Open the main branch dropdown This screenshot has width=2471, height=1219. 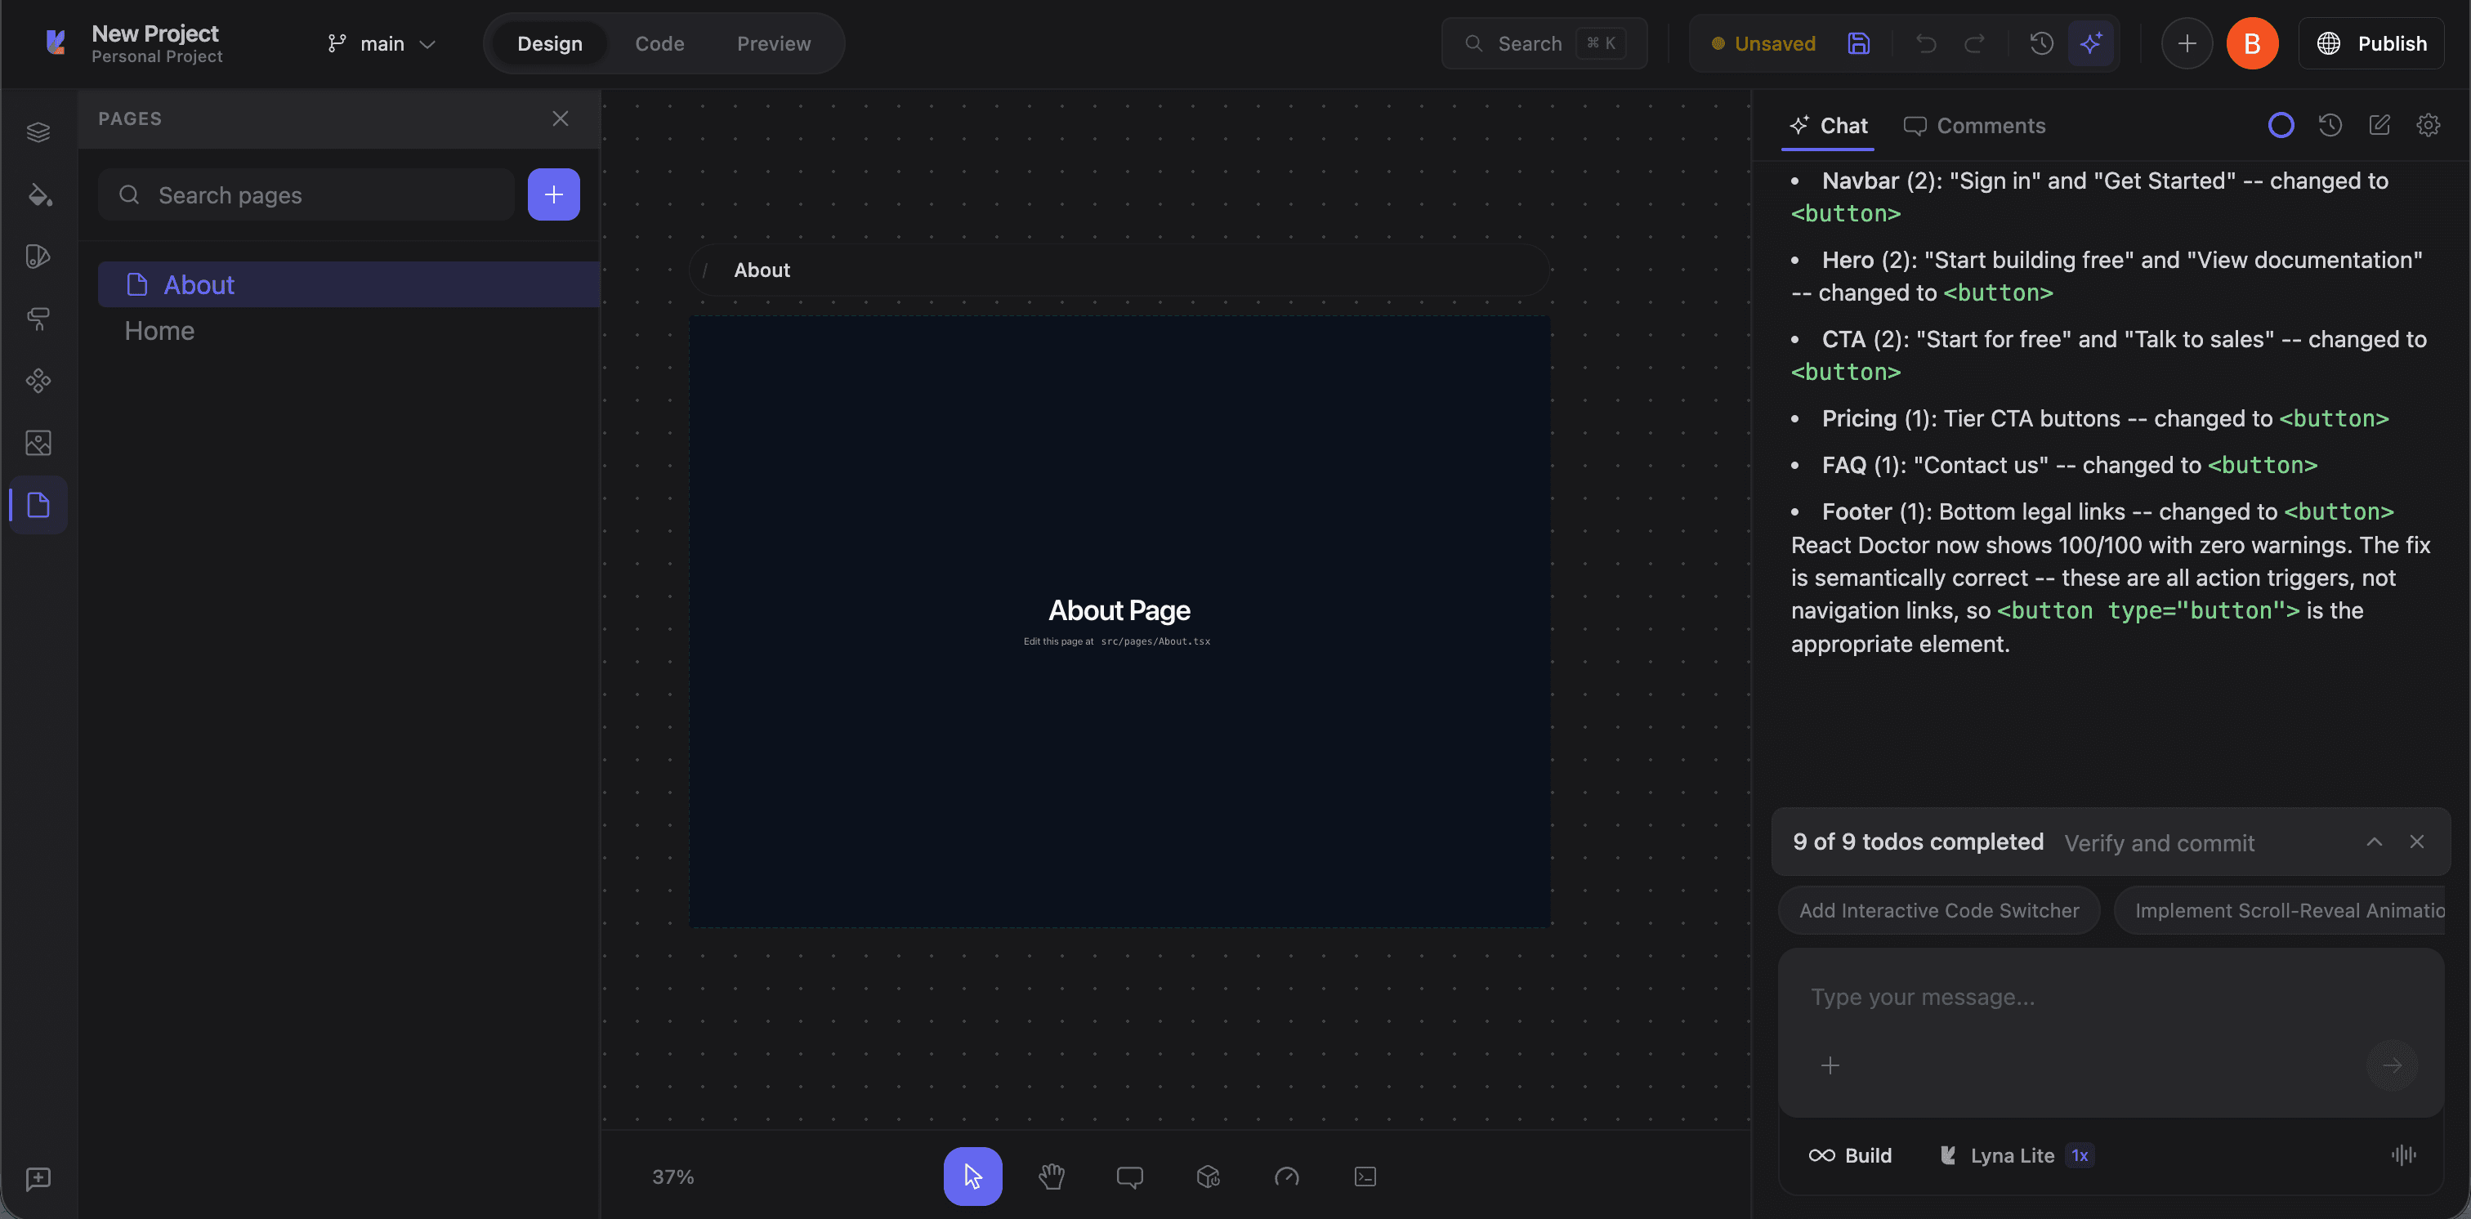click(382, 43)
